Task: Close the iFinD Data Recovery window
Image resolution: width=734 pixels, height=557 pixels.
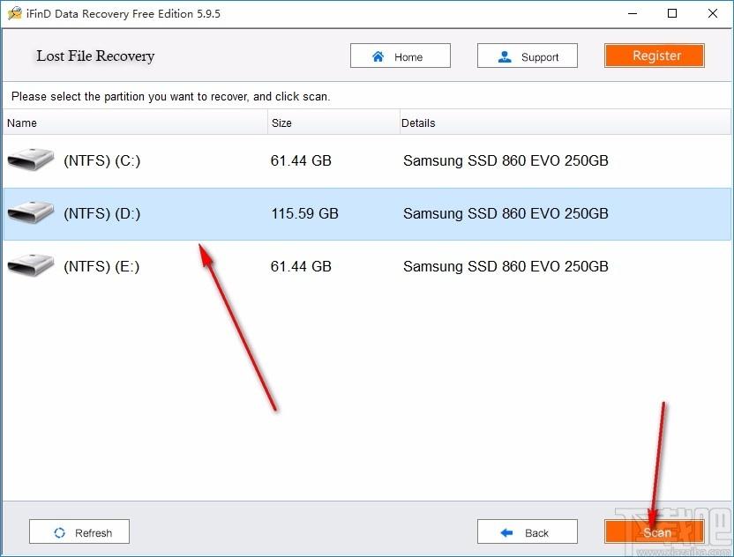Action: click(x=713, y=13)
